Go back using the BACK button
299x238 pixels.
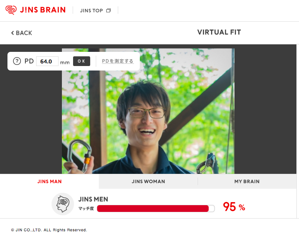point(22,33)
